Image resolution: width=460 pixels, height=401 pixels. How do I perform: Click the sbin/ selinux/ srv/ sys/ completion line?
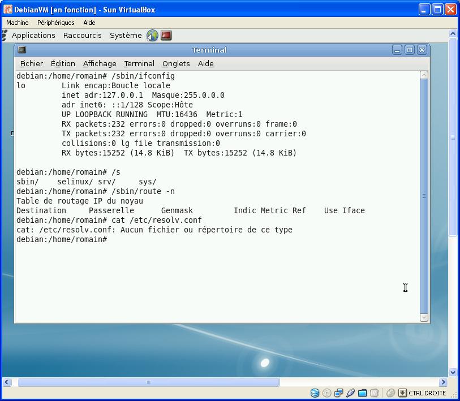coord(87,182)
